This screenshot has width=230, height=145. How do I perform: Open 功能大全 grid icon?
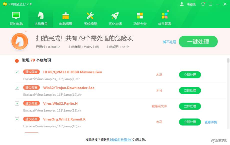140,15
